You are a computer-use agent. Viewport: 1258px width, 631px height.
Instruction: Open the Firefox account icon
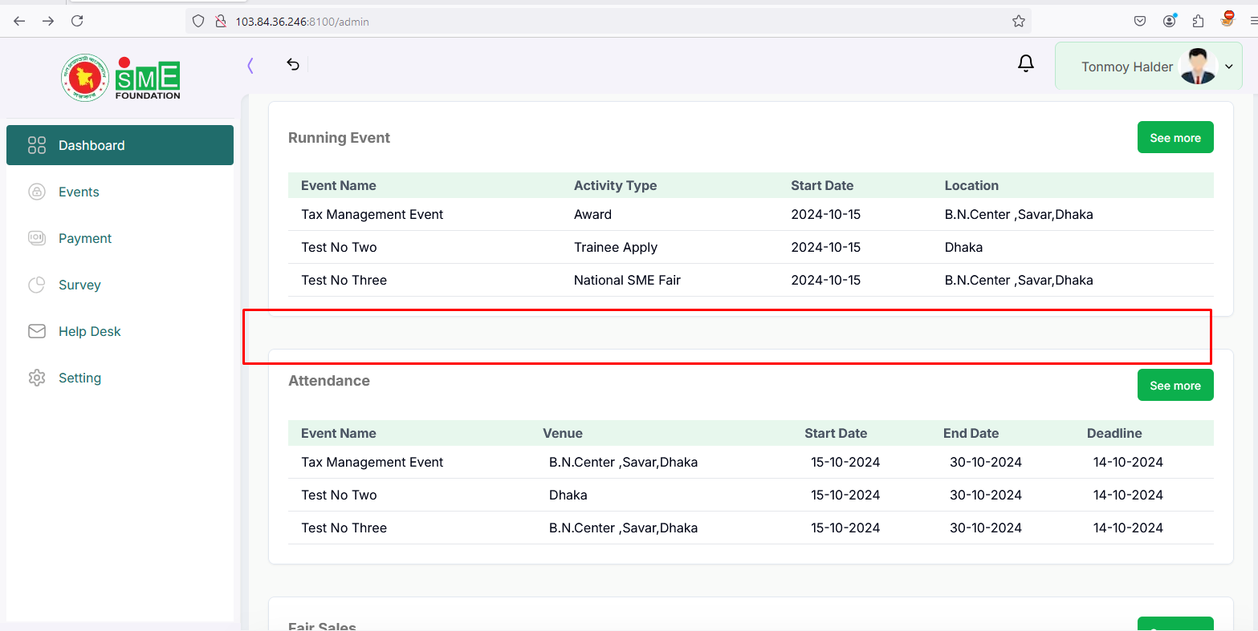pyautogui.click(x=1170, y=22)
